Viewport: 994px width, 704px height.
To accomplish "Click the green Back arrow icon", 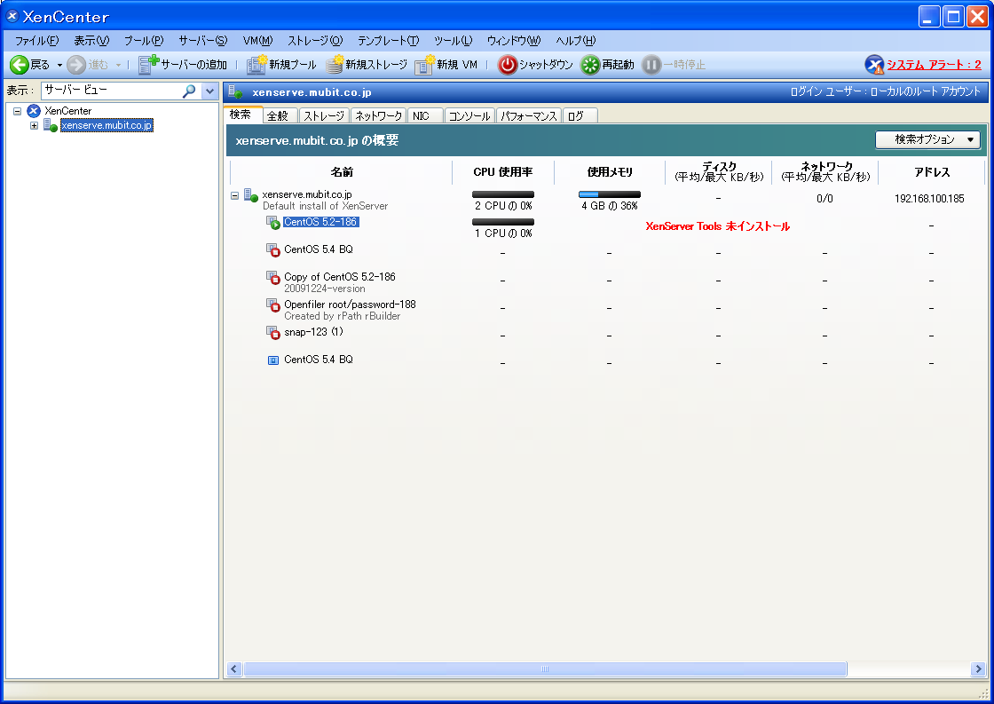I will pos(19,65).
